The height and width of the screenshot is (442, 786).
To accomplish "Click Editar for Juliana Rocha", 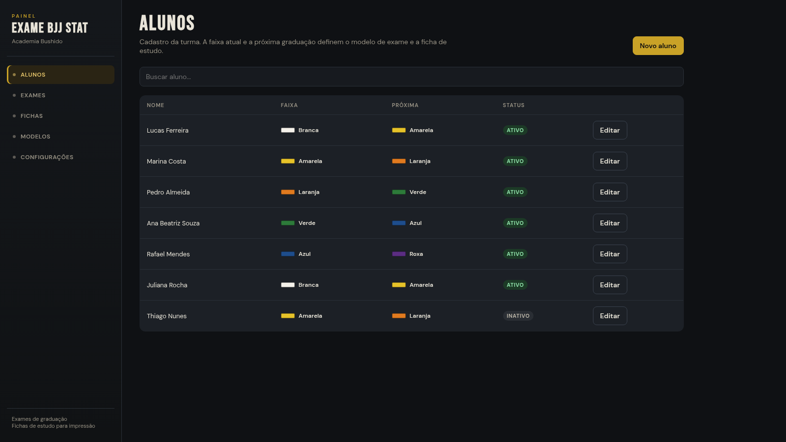I will point(610,285).
